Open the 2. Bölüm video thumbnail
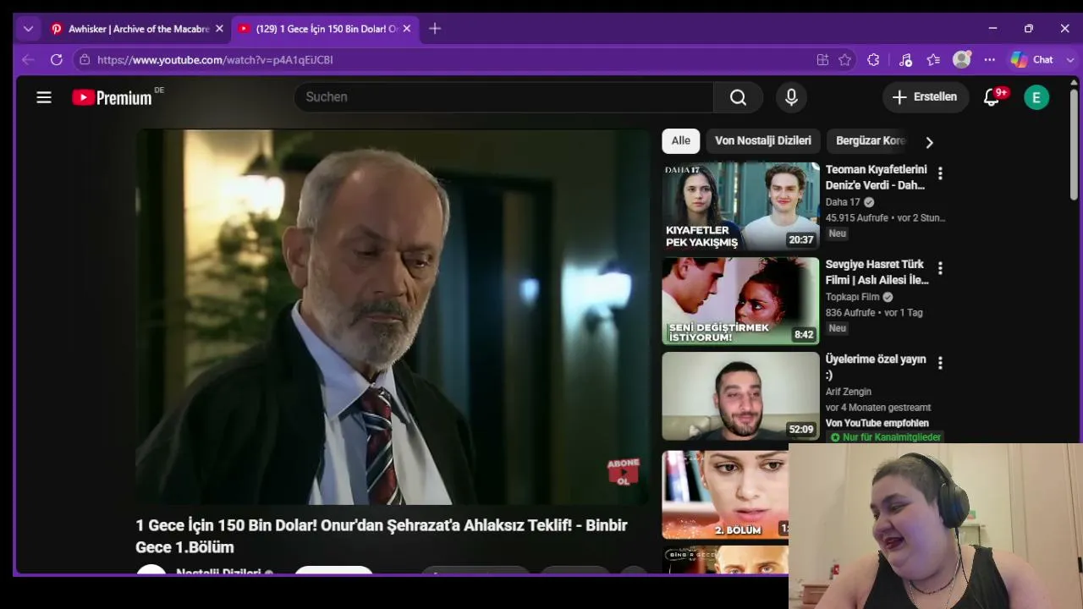 (725, 495)
